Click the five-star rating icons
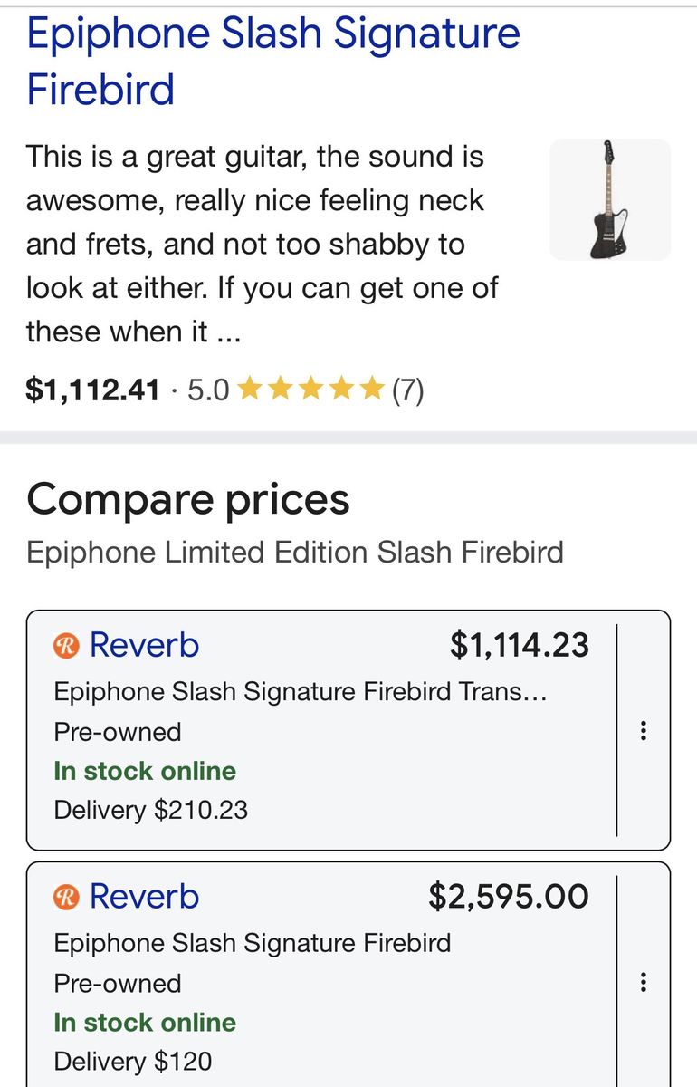The width and height of the screenshot is (697, 1087). pyautogui.click(x=310, y=390)
